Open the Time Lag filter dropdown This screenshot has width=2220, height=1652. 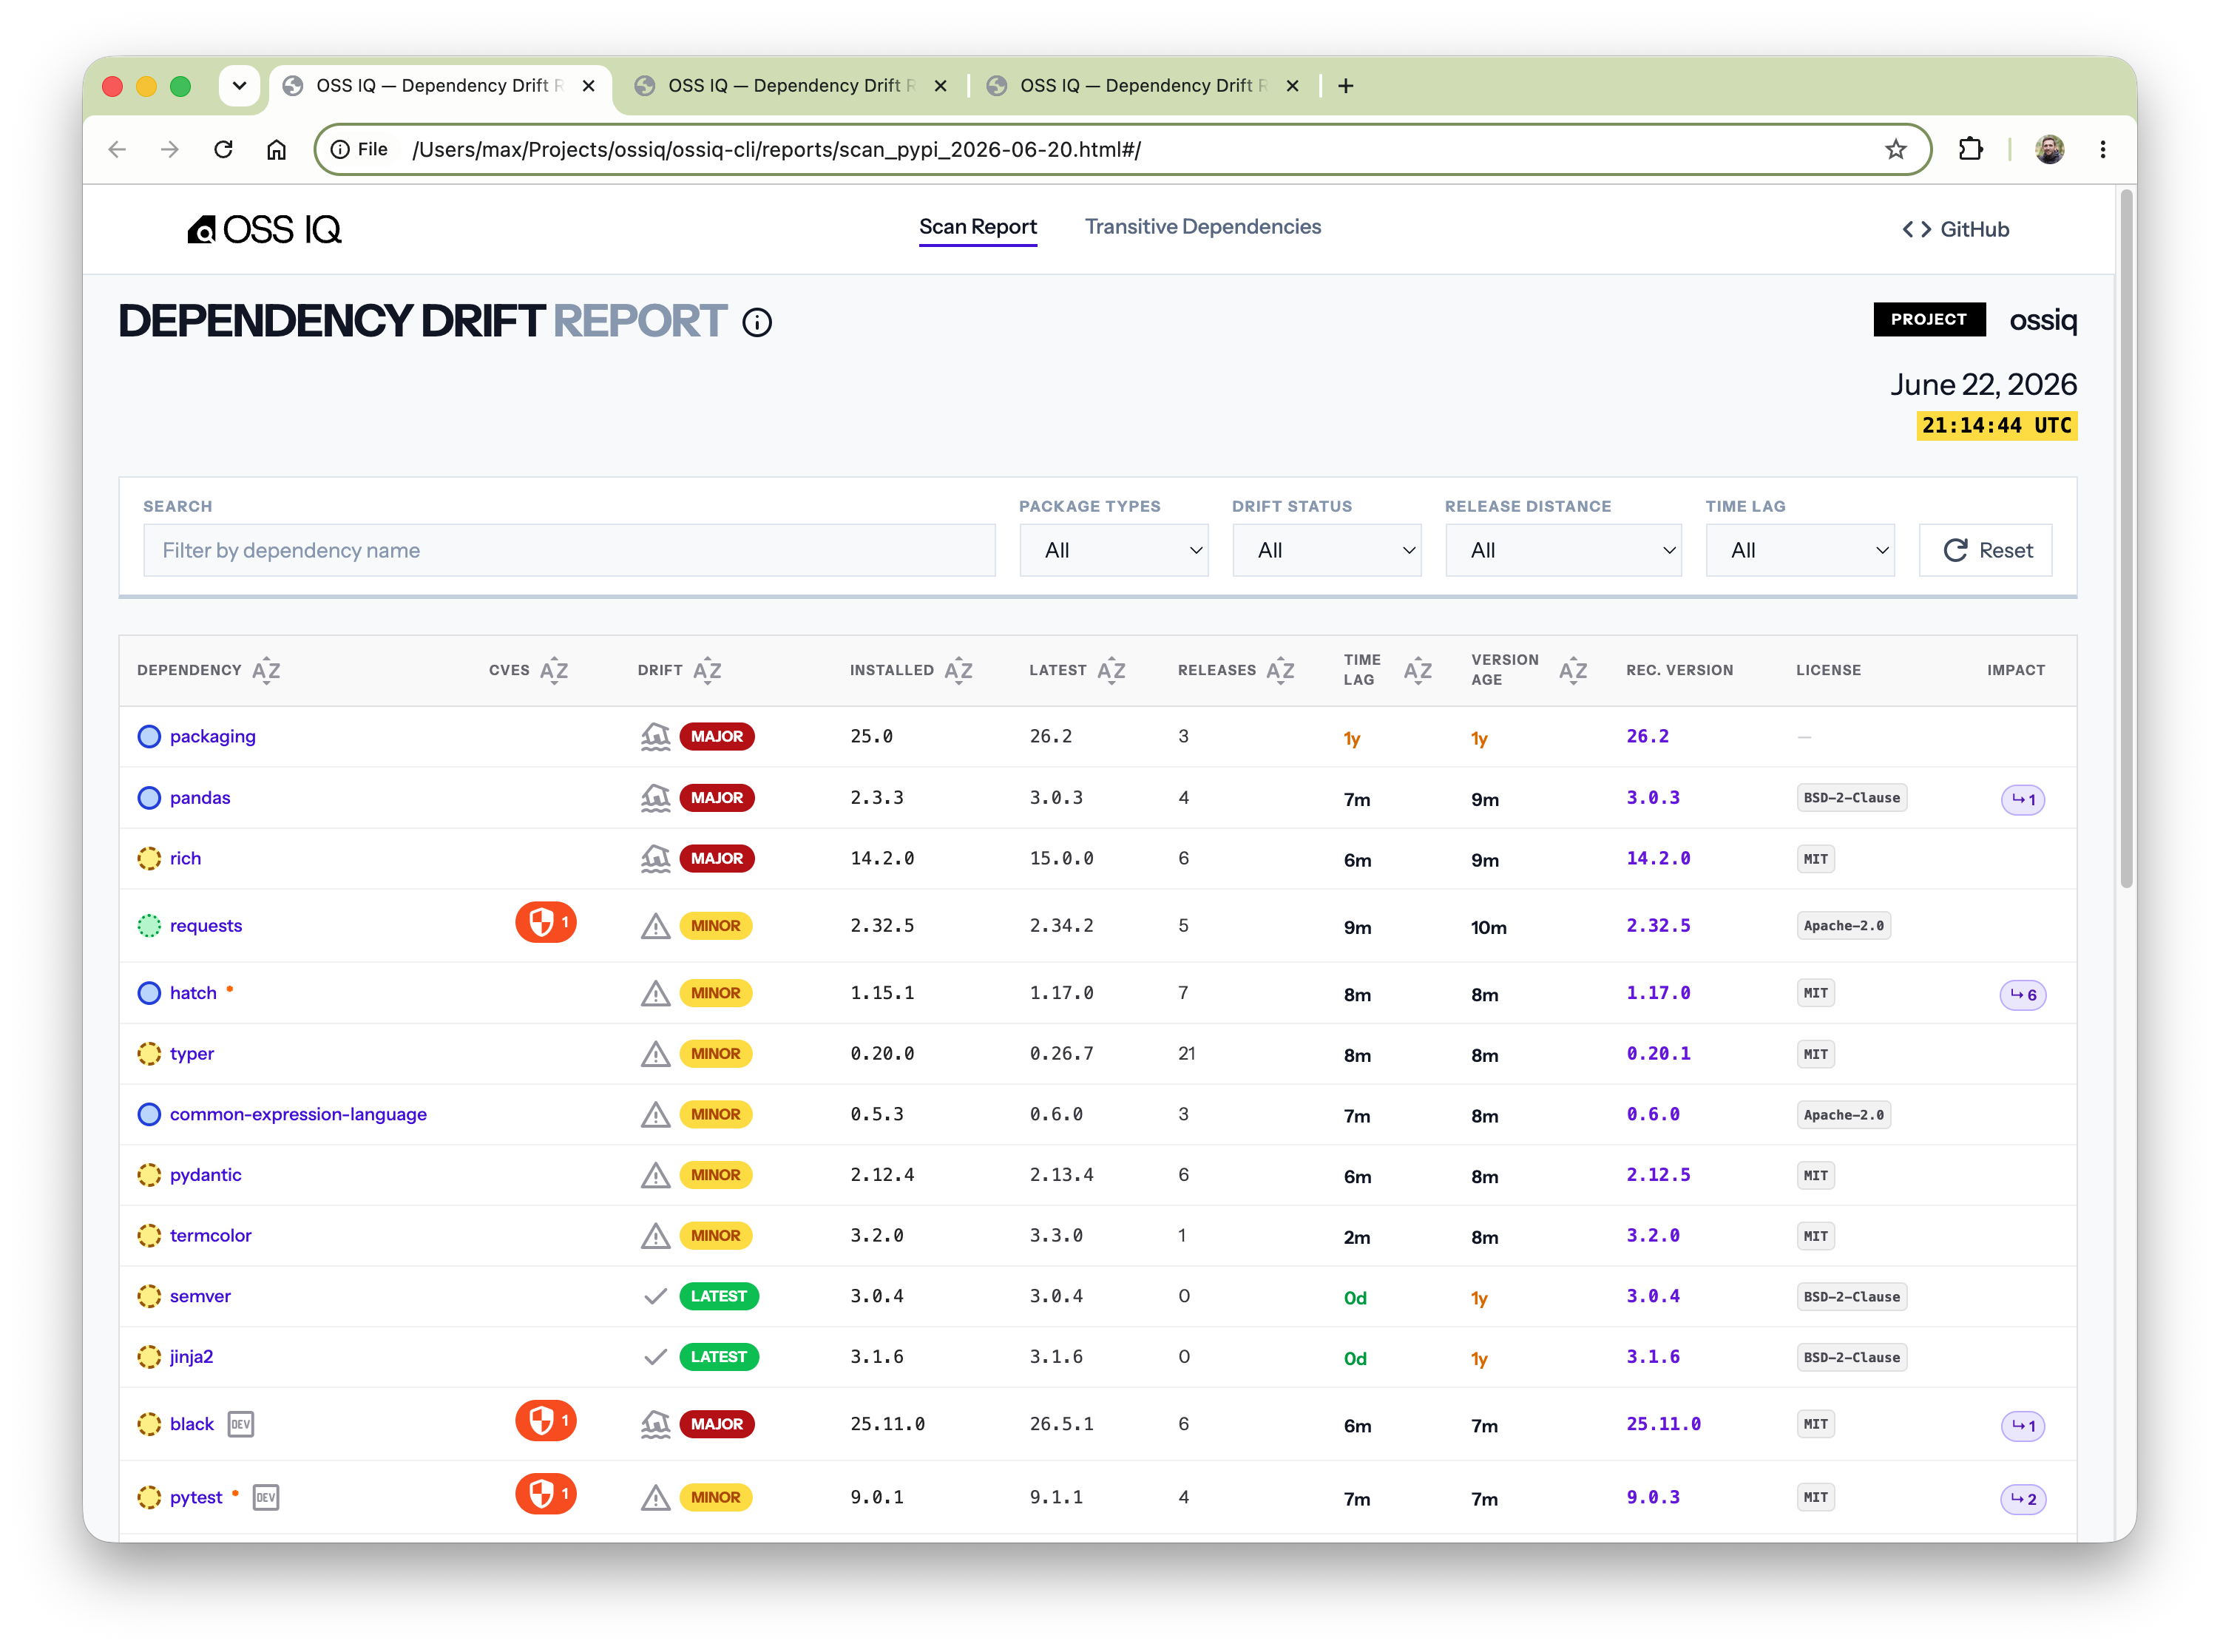[x=1799, y=550]
